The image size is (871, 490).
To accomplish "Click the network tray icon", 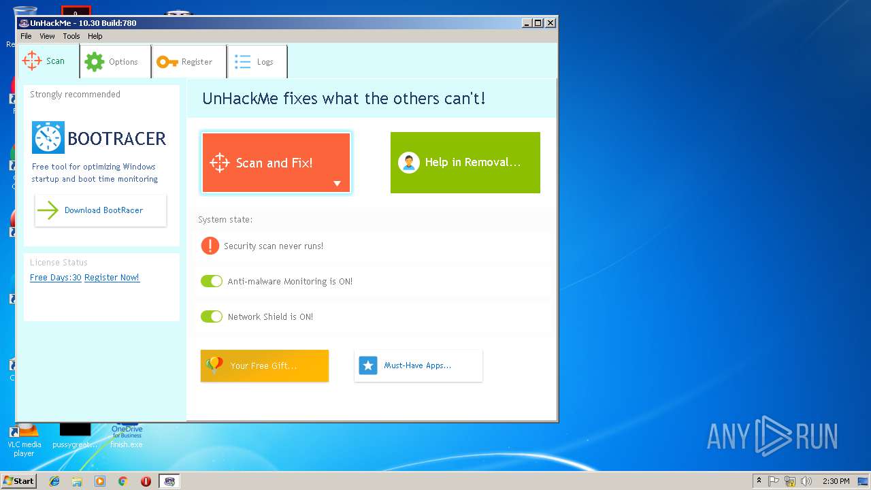I will tap(790, 481).
